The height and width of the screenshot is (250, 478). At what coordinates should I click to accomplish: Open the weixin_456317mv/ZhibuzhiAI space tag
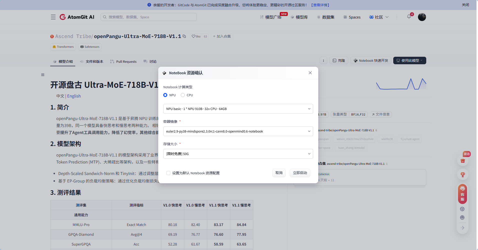click(355, 139)
